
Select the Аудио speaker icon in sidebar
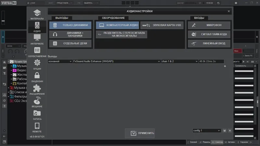[37, 25]
